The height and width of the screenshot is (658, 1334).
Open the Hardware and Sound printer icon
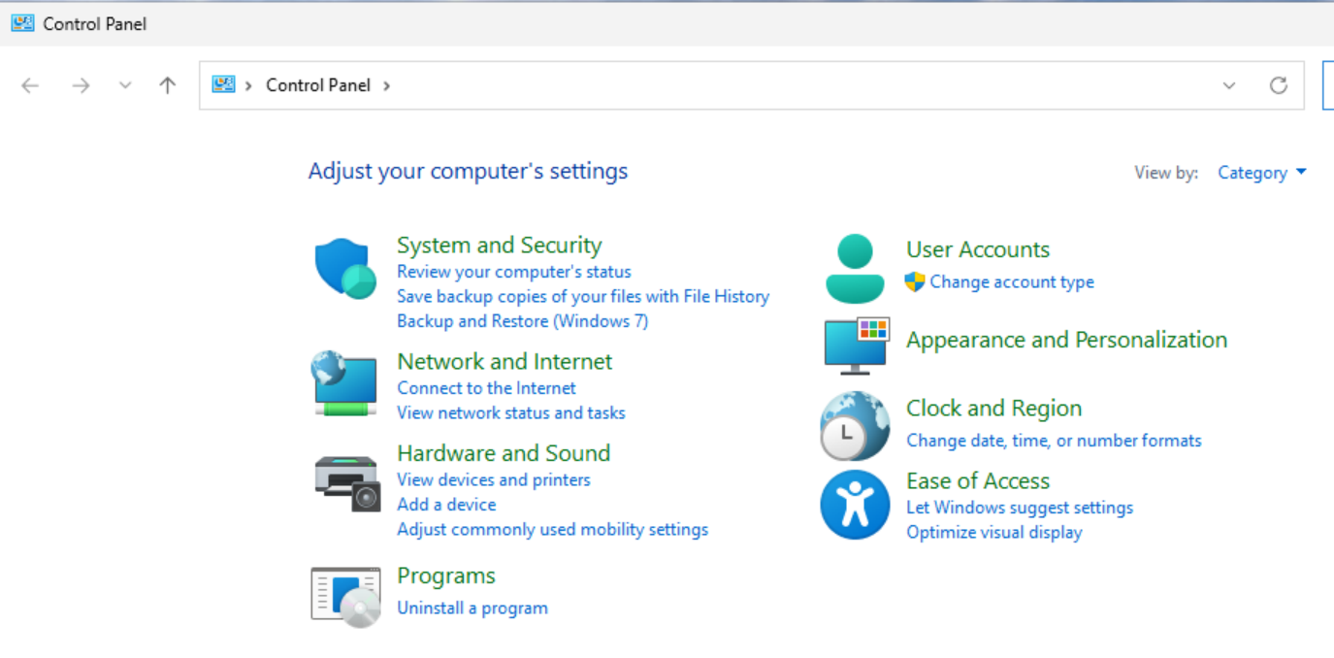point(346,482)
